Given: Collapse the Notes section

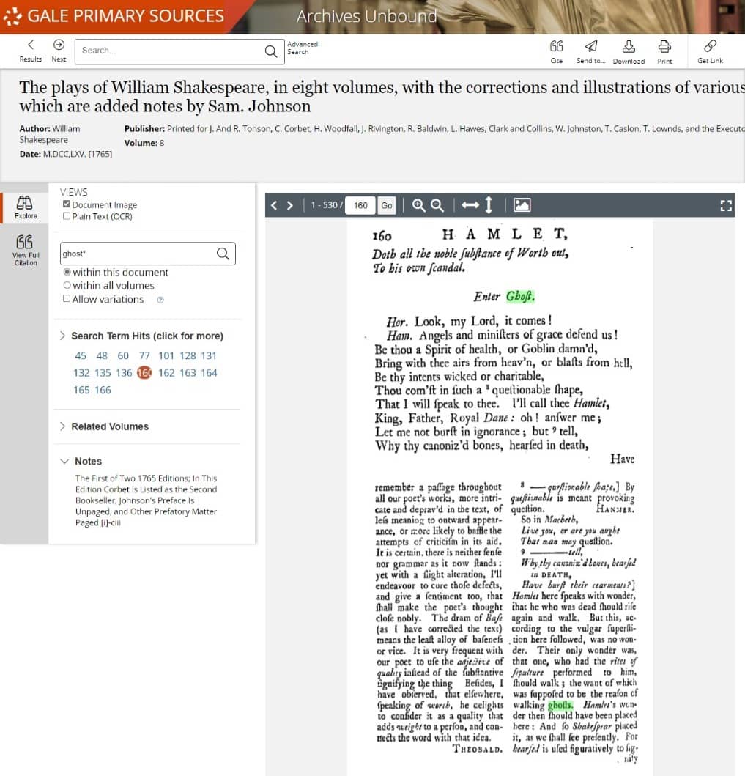Looking at the screenshot, I should (81, 461).
